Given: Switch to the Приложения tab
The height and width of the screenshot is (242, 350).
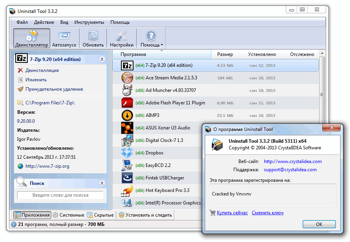Looking at the screenshot, I should [x=32, y=215].
